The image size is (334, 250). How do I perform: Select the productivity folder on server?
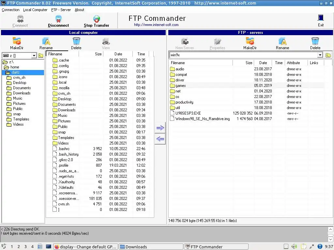(185, 102)
